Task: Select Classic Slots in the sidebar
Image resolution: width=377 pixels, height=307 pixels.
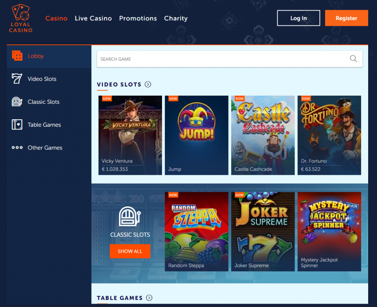Action: click(x=49, y=102)
